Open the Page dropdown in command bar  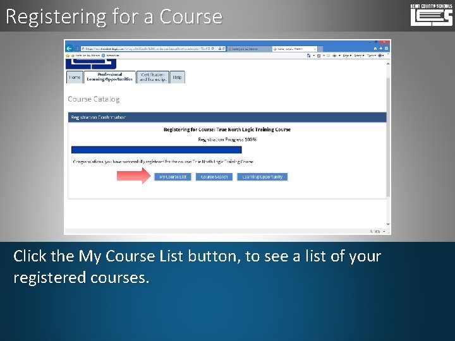tap(347, 56)
